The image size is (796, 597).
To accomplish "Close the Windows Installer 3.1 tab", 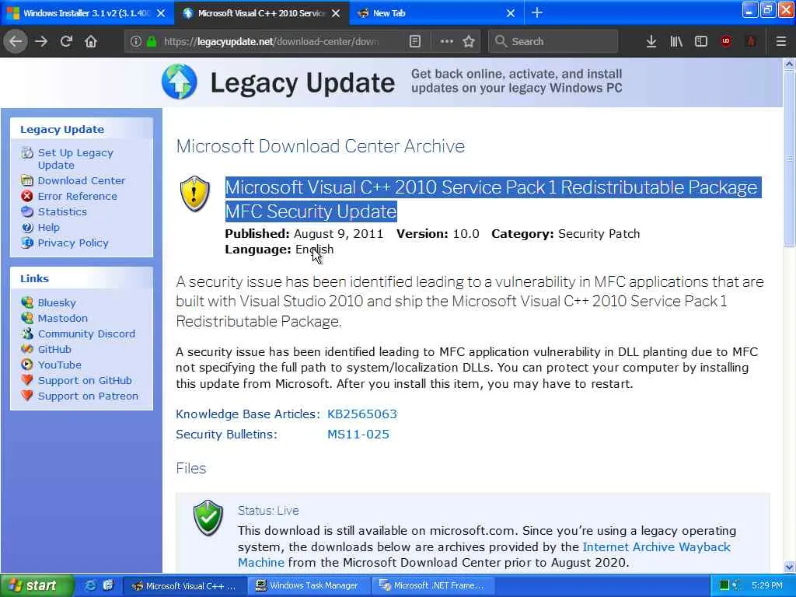I will (x=161, y=13).
